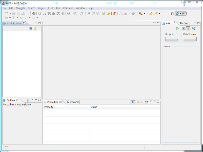The width and height of the screenshot is (203, 152).
Task: Go to Last Edit Location icon
Action: pos(21,18)
